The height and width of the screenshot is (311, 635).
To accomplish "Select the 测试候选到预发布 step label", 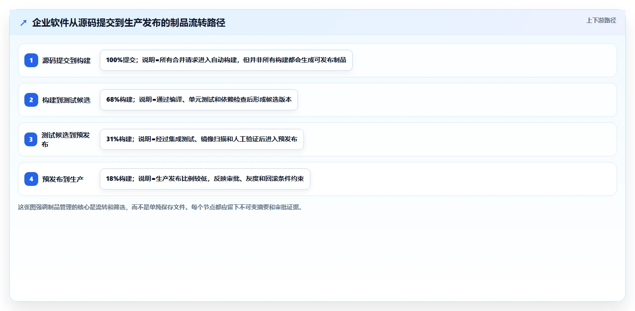I will [x=66, y=139].
